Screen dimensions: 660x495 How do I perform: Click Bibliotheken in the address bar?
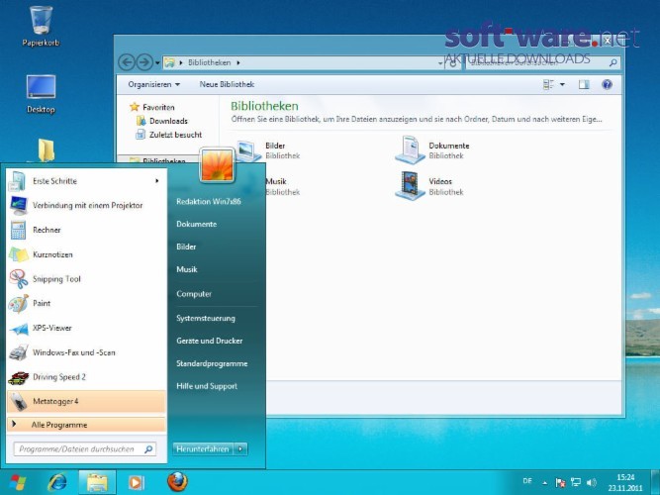[209, 62]
